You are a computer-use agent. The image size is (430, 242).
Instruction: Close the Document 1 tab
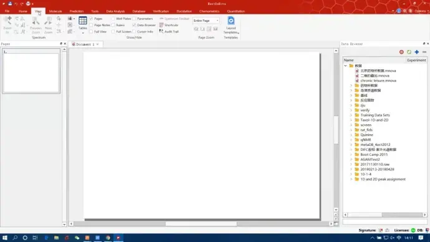pyautogui.click(x=98, y=44)
